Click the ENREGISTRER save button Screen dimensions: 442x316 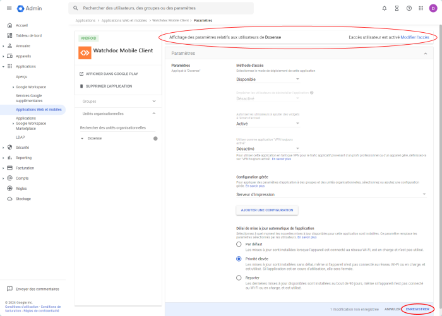point(417,309)
